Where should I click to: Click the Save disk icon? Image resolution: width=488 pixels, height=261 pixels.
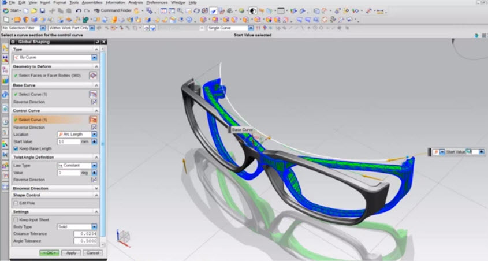pyautogui.click(x=43, y=10)
